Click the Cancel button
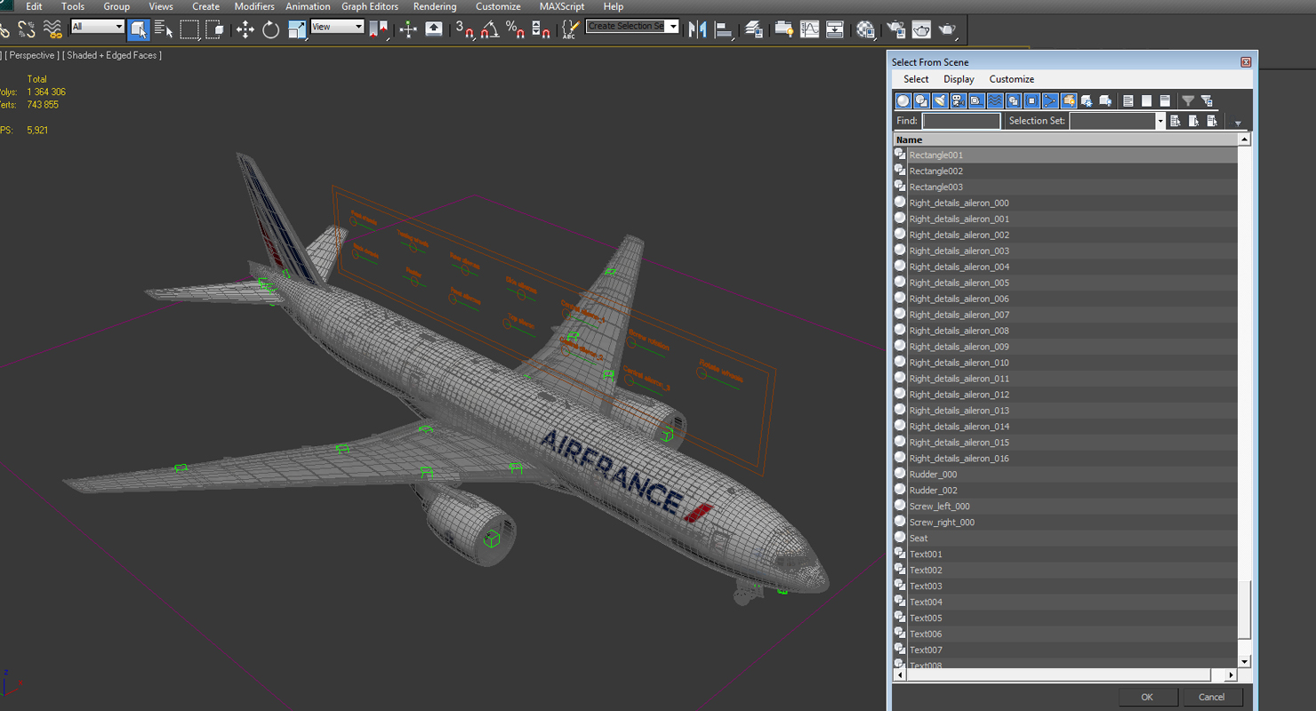Image resolution: width=1316 pixels, height=711 pixels. click(1212, 698)
